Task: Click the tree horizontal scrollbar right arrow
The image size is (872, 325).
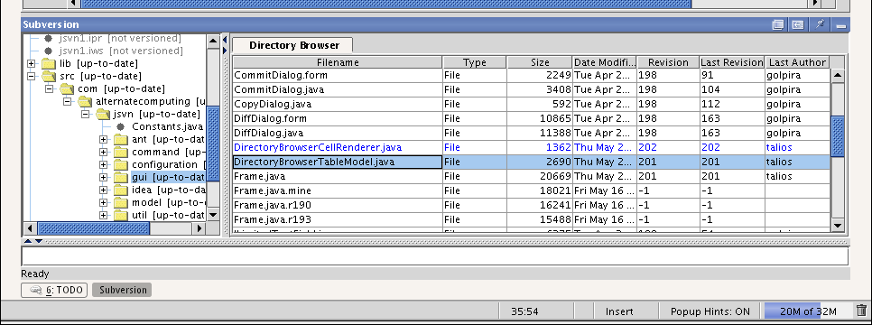Action: click(199, 228)
